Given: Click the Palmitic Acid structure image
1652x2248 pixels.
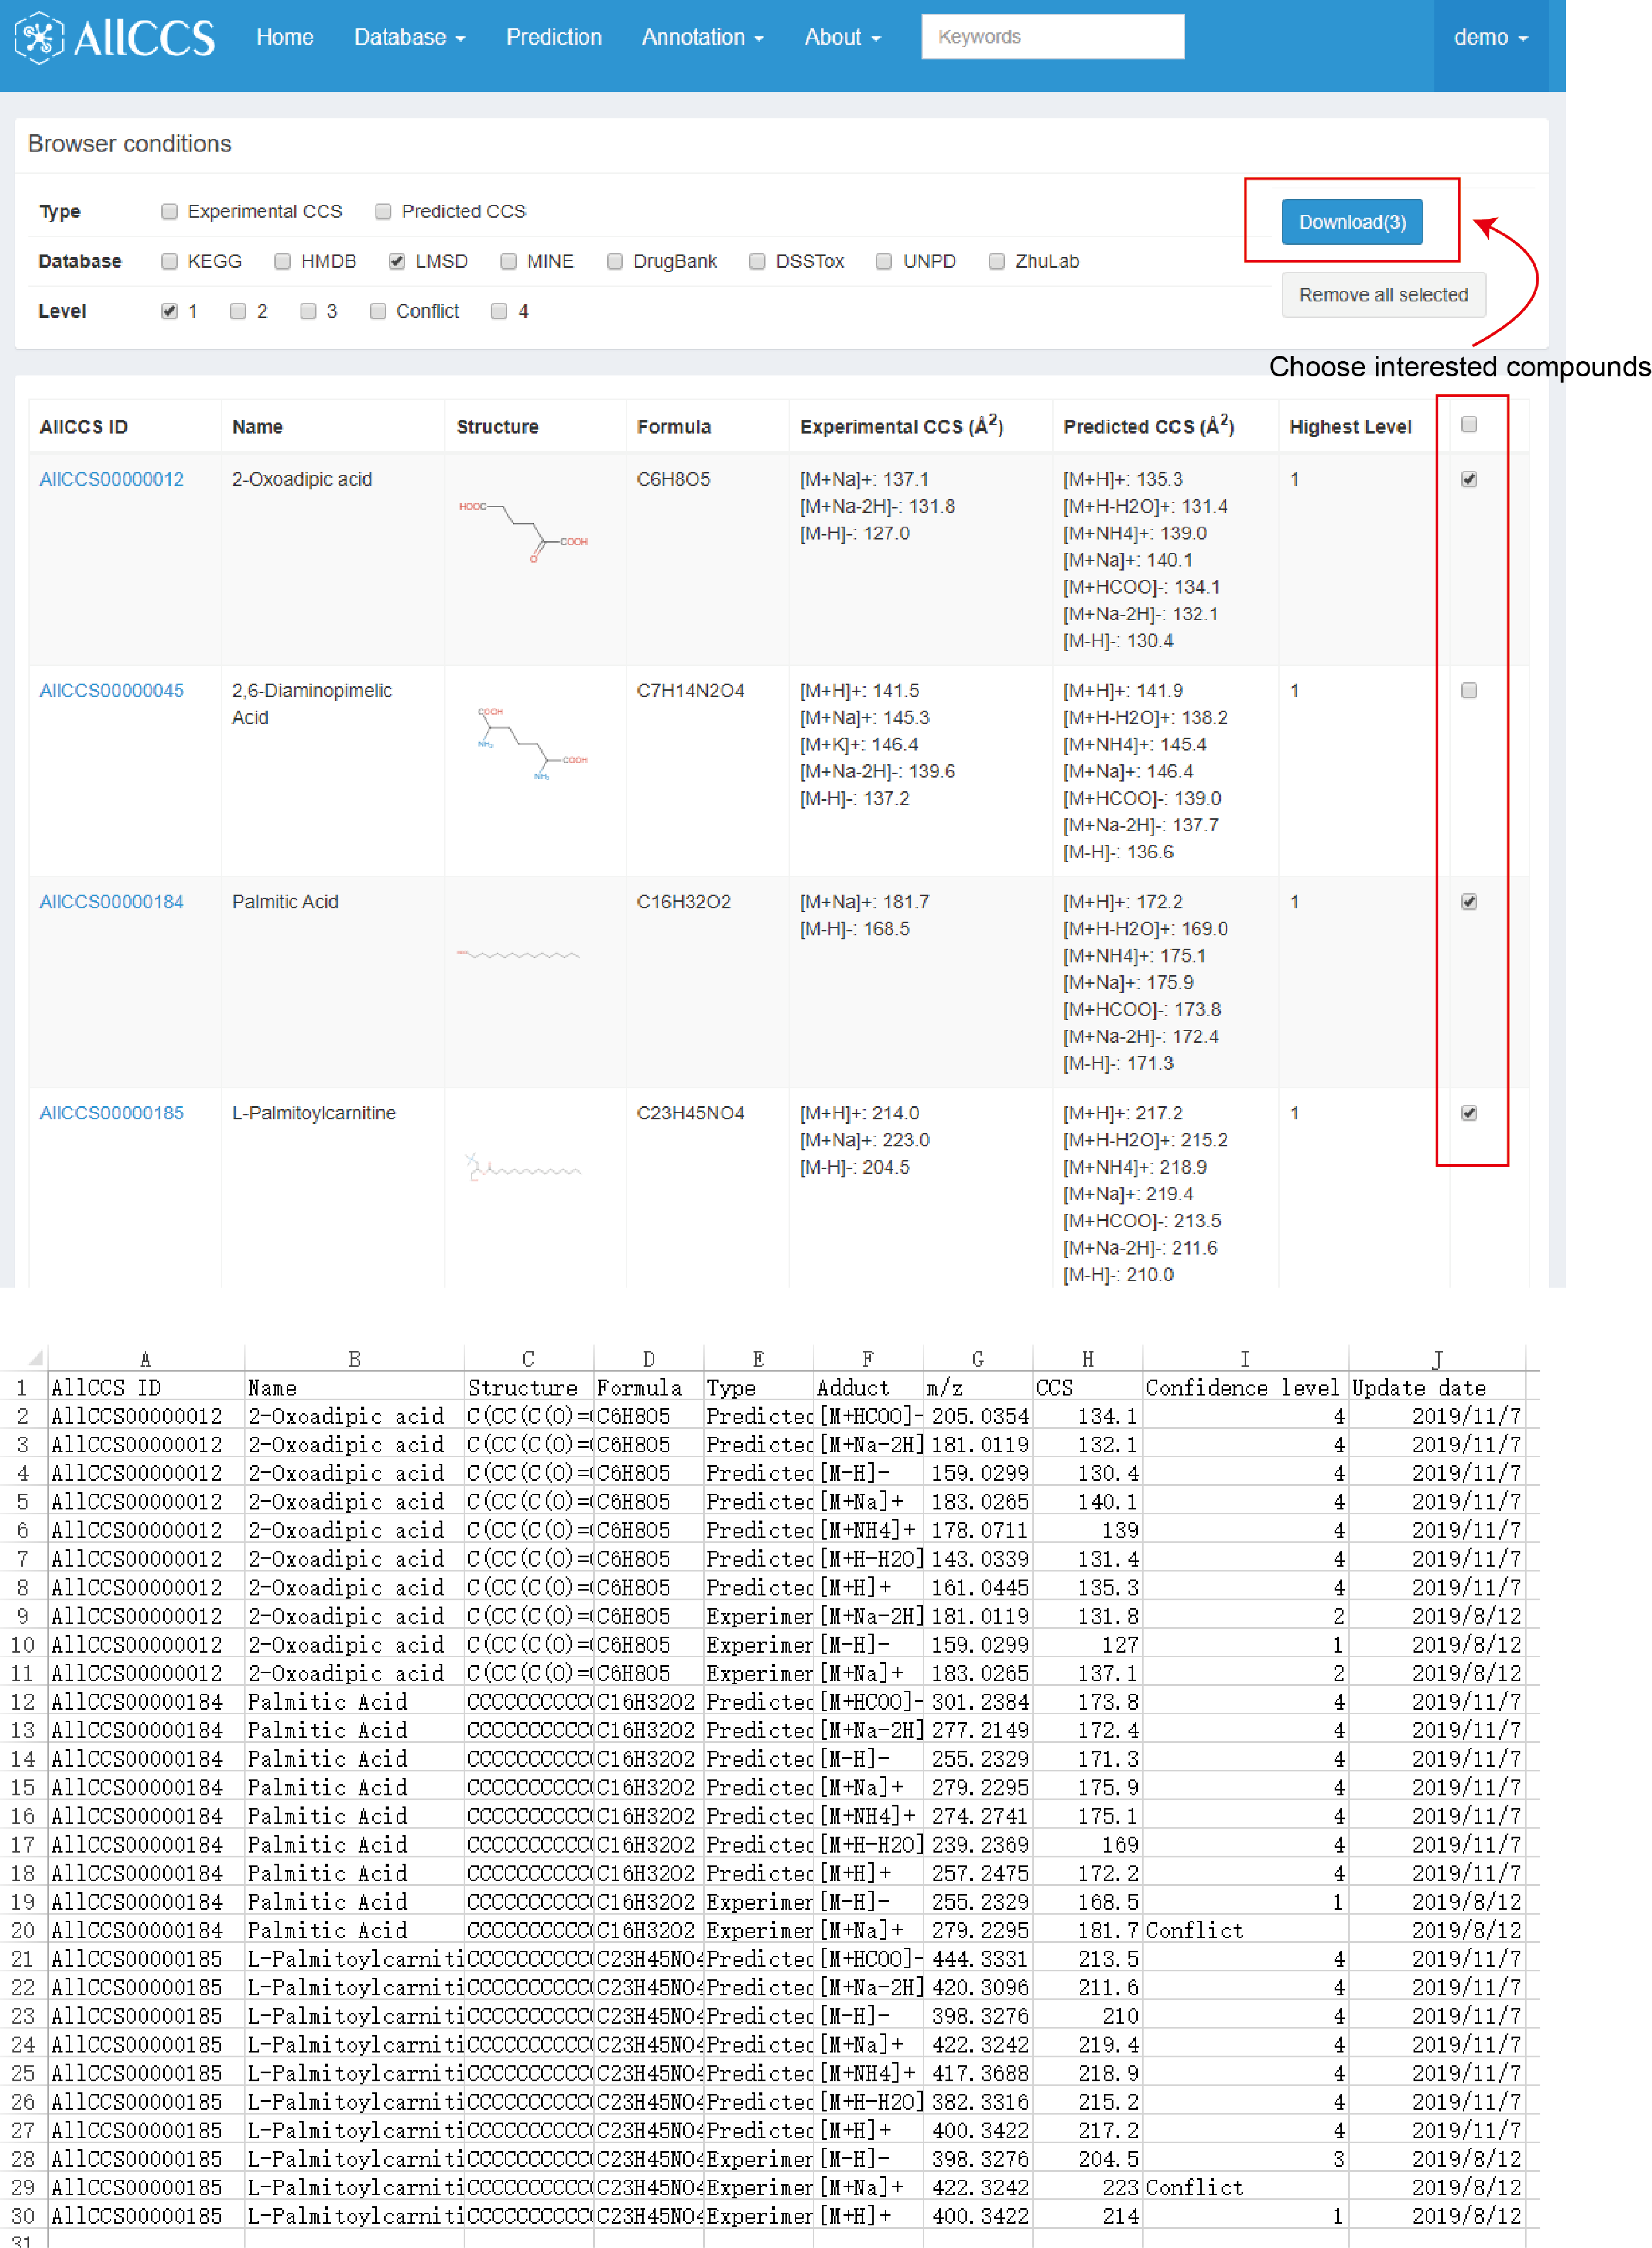Looking at the screenshot, I should pos(518,955).
